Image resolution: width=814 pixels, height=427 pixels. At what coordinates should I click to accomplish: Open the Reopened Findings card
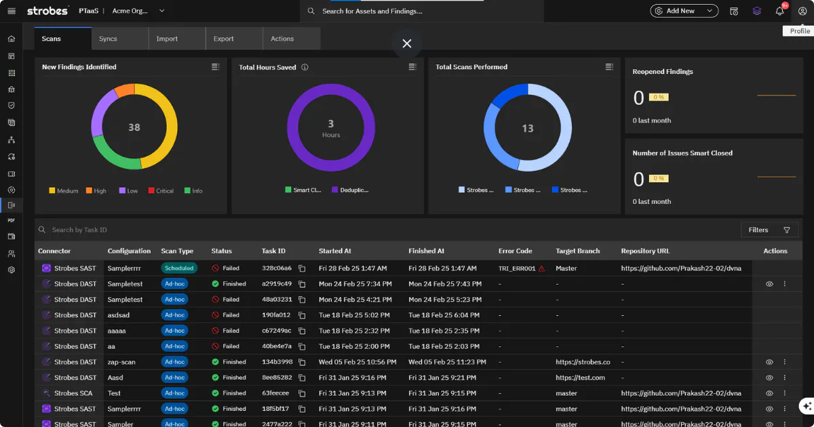point(713,97)
